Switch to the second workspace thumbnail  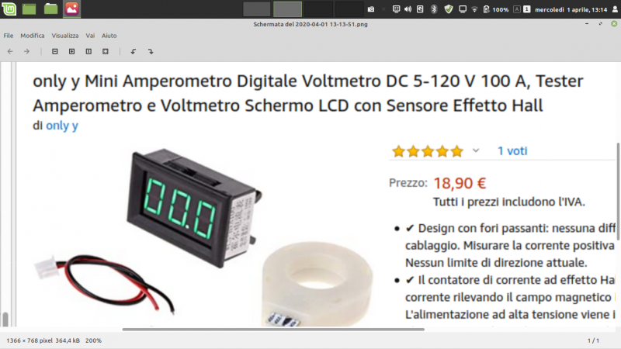(x=287, y=9)
